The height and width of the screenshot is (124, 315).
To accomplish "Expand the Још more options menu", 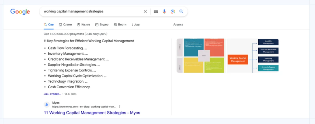I will 136,25.
